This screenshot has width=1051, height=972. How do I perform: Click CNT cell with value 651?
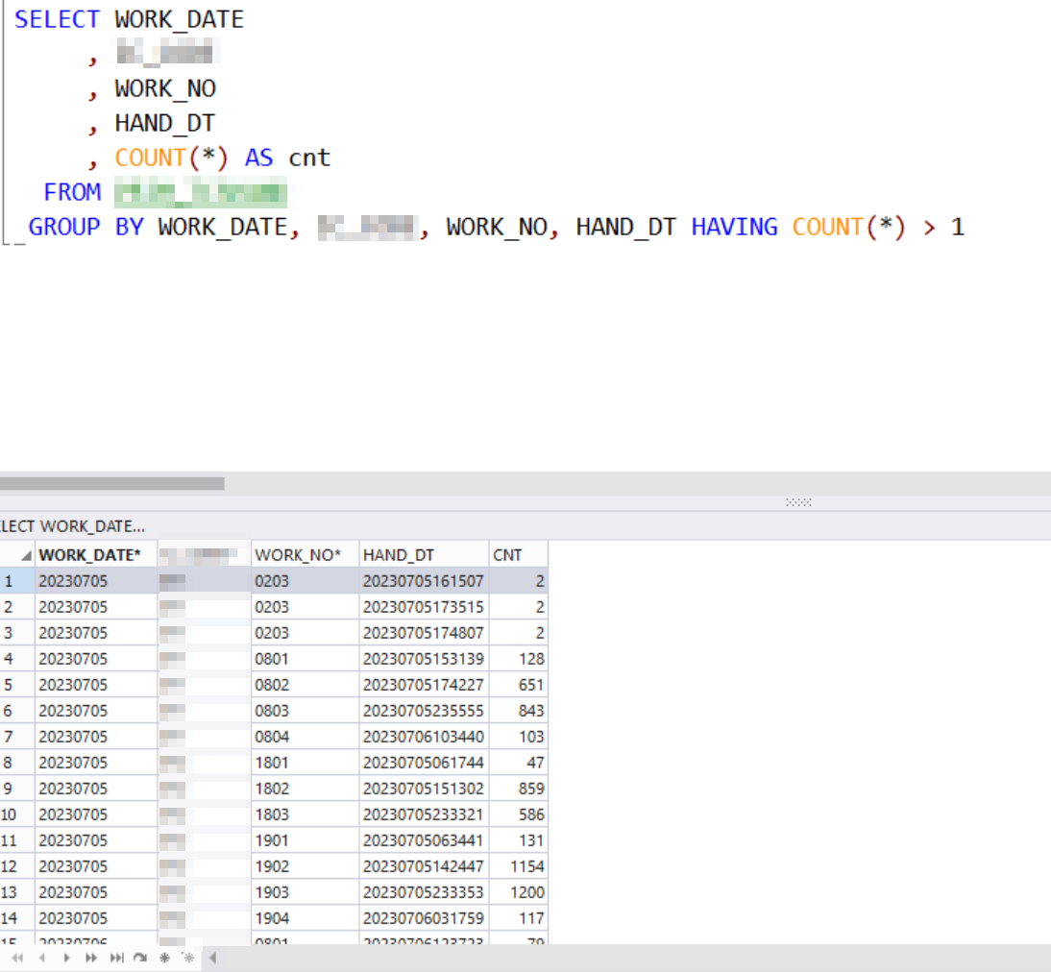519,685
